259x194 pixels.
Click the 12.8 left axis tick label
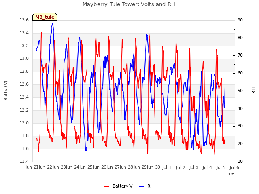[x=24, y=72]
